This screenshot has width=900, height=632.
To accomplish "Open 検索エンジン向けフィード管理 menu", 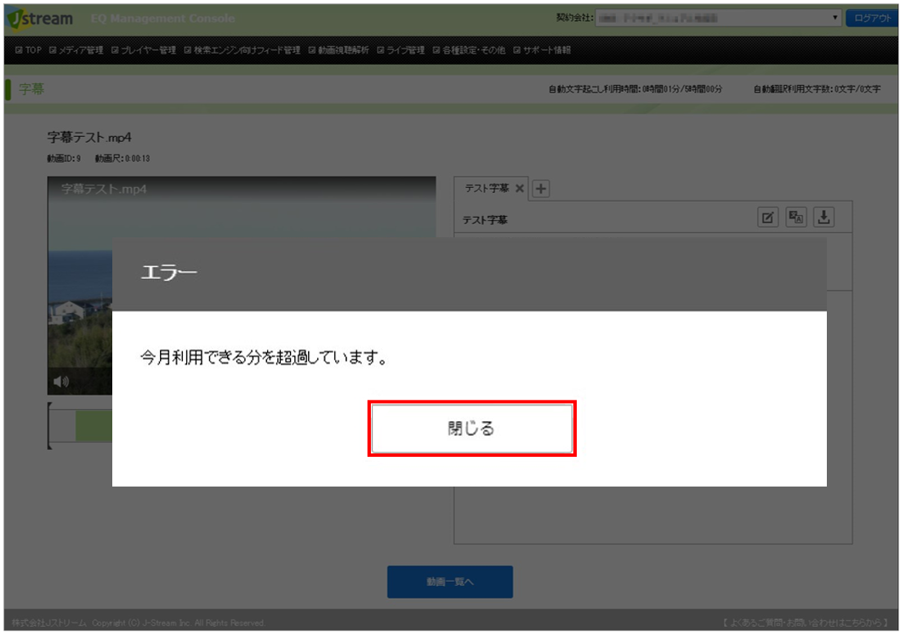I will 242,50.
